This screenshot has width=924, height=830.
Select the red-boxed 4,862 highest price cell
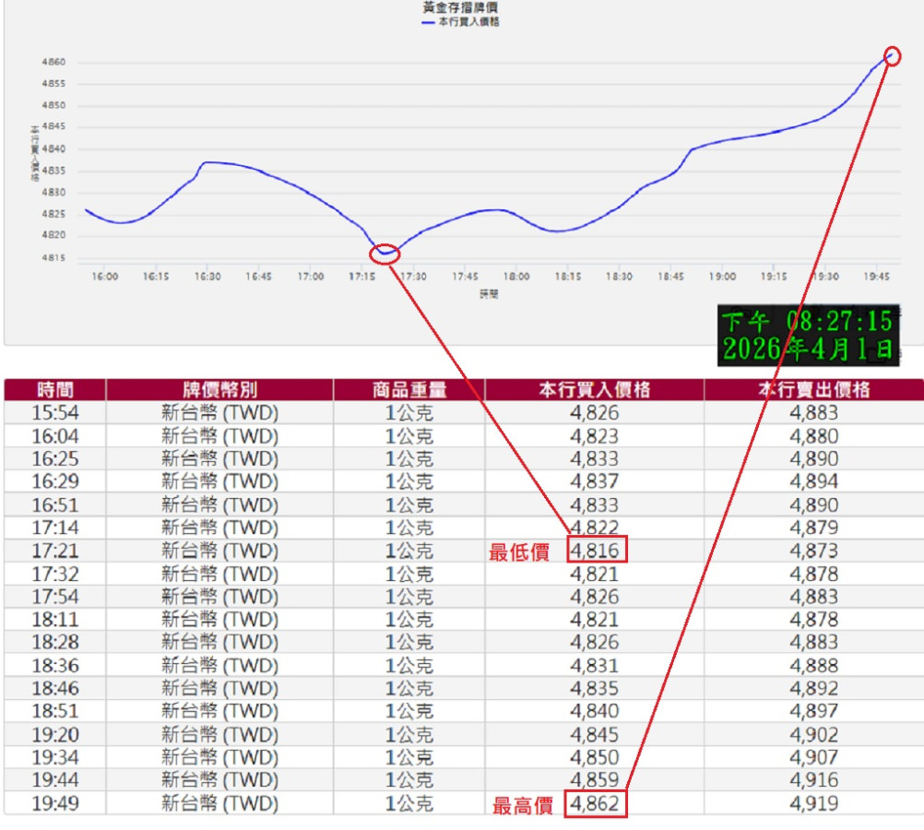[x=598, y=803]
